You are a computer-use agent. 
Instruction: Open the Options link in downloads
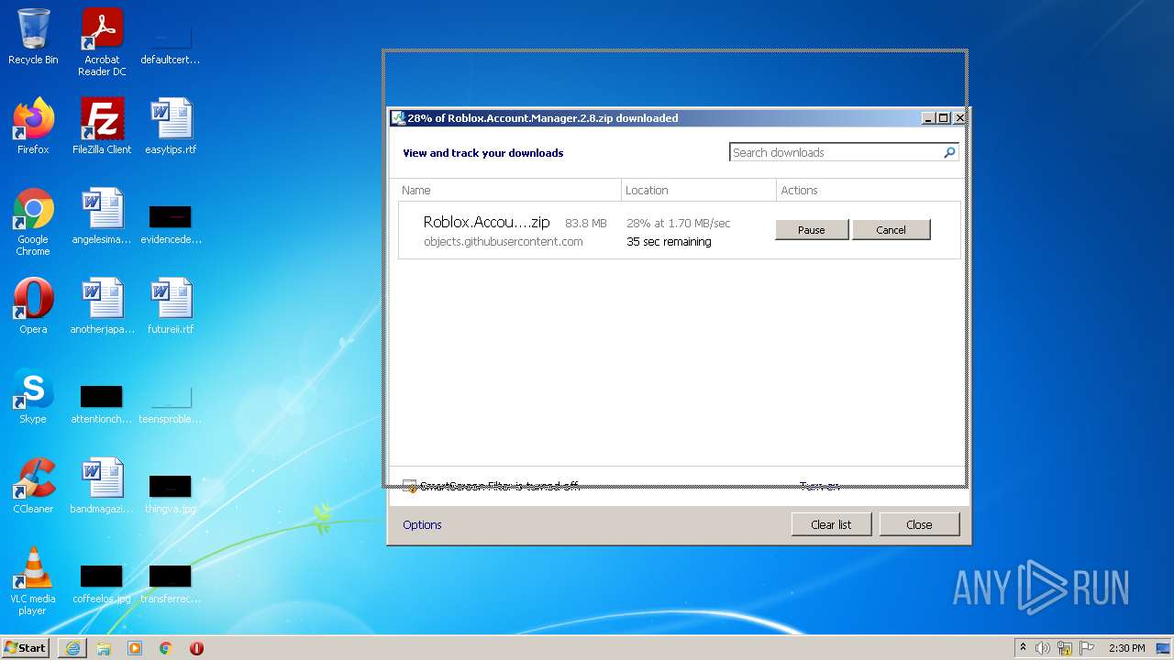click(x=422, y=525)
